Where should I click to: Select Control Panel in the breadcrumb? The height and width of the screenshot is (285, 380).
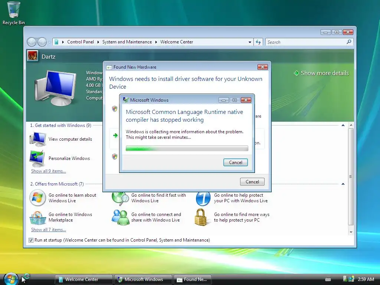point(81,42)
